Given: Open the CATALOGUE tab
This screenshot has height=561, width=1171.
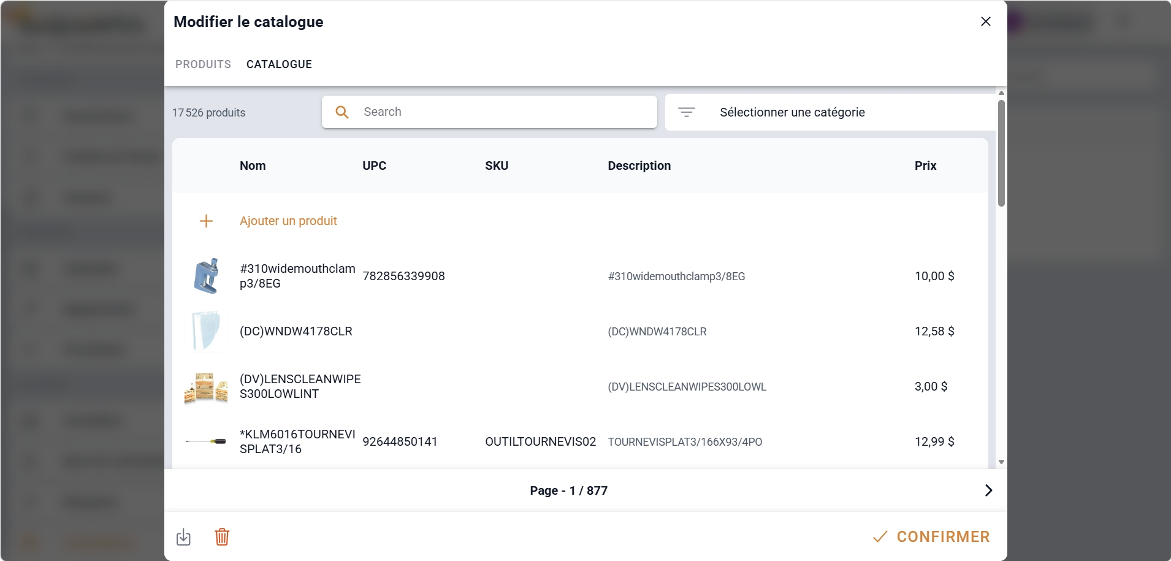Looking at the screenshot, I should tap(279, 64).
